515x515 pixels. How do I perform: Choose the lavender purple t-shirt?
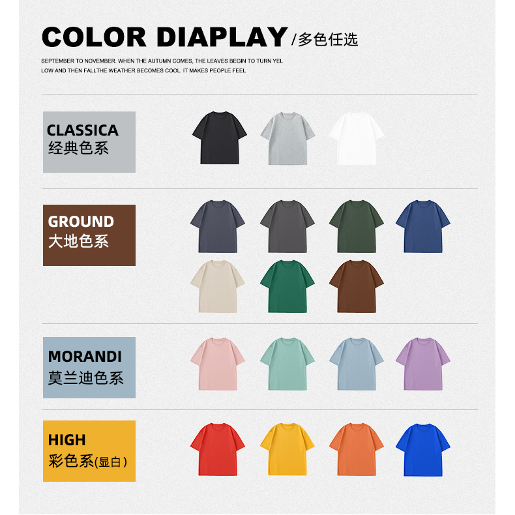(422, 364)
